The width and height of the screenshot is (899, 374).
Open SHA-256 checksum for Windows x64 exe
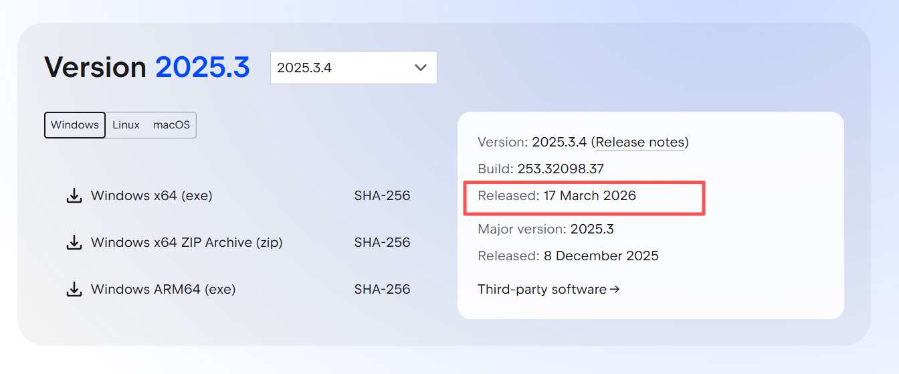[382, 196]
